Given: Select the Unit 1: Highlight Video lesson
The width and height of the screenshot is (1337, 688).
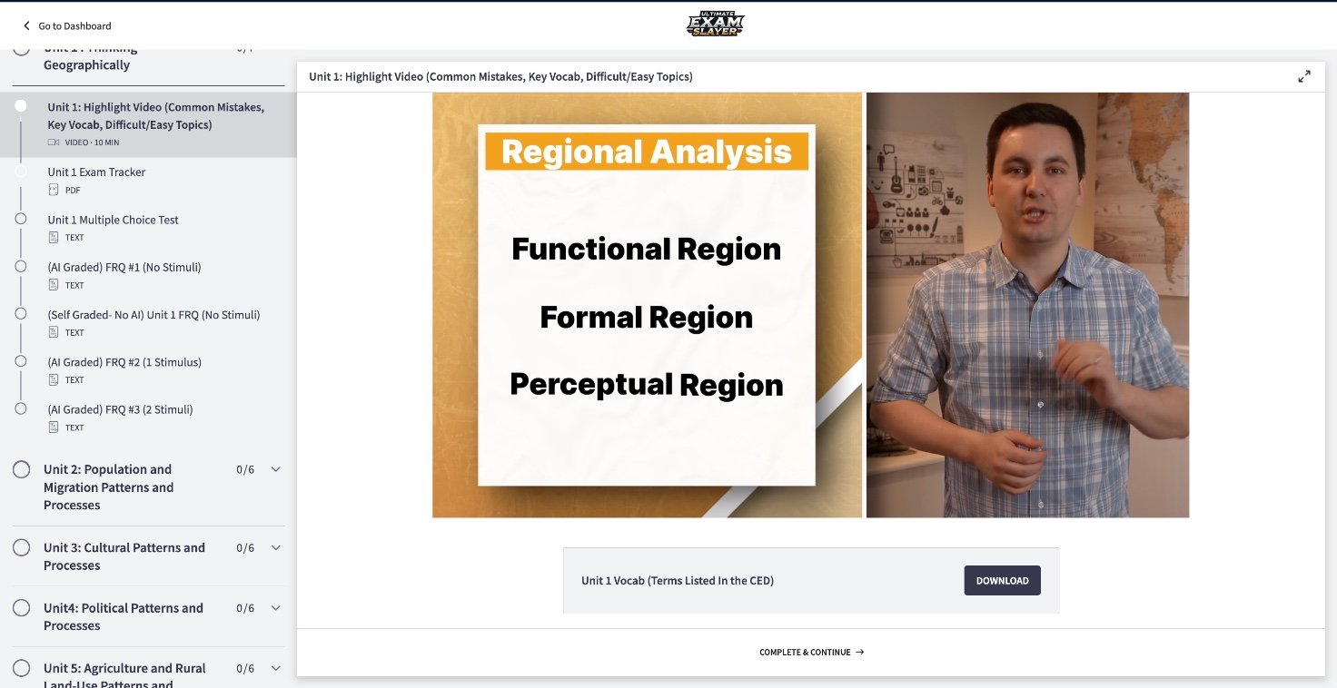Looking at the screenshot, I should coord(148,124).
